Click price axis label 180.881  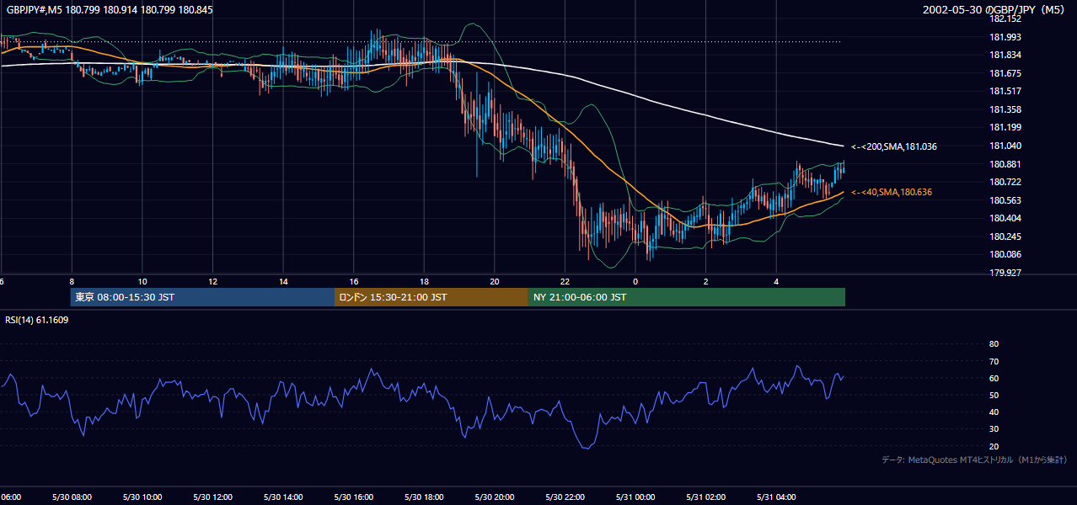click(1005, 164)
